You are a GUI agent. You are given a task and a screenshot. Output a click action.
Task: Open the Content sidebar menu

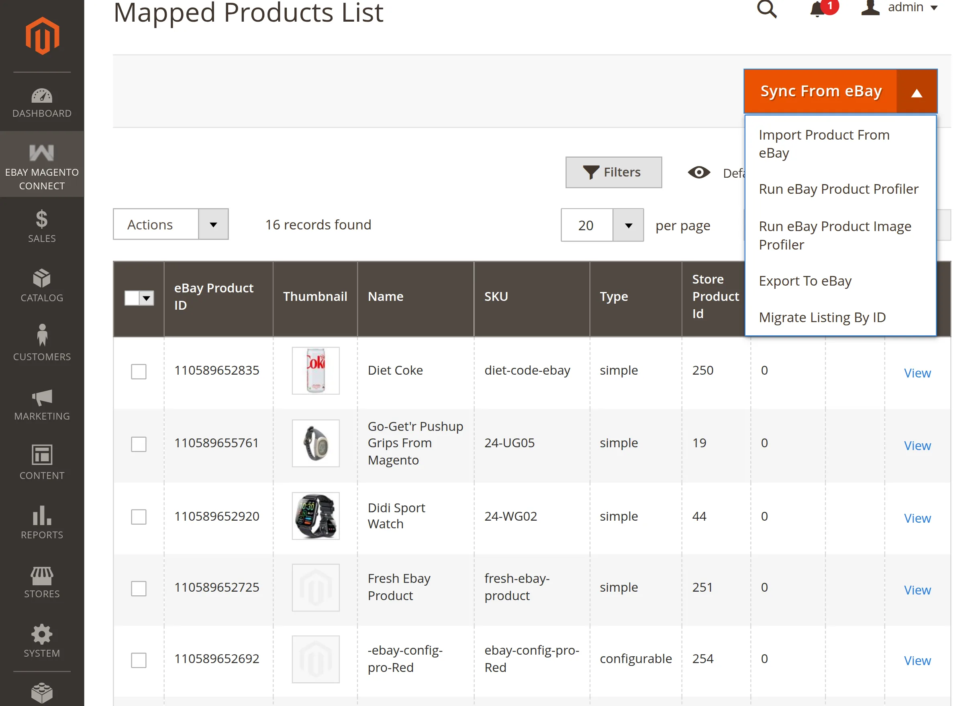click(x=42, y=463)
